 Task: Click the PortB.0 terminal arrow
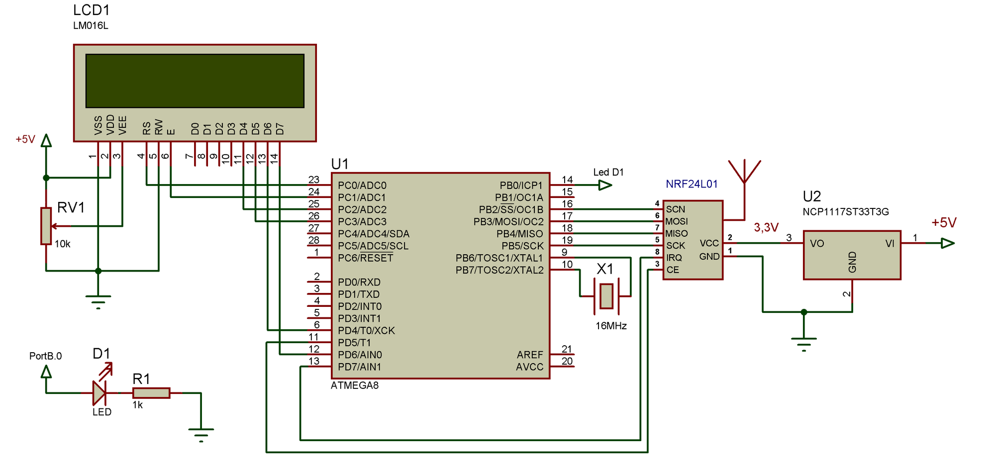coord(46,372)
